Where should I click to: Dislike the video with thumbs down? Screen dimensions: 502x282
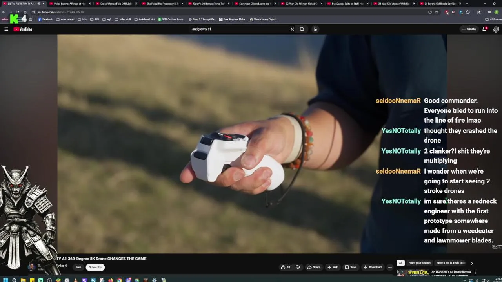coord(298,267)
